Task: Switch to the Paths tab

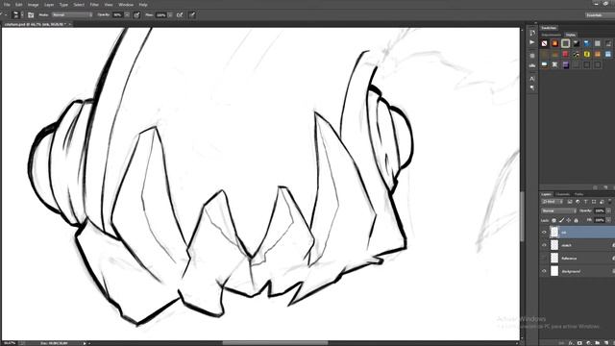Action: [x=578, y=194]
